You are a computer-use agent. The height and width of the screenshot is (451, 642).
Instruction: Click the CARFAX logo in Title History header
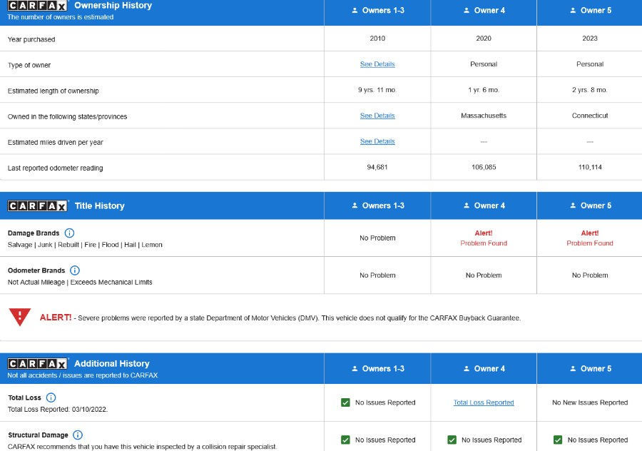[37, 206]
